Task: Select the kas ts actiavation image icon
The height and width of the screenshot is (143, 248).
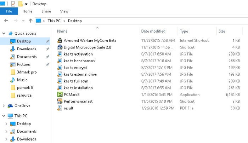Action: pos(60,54)
